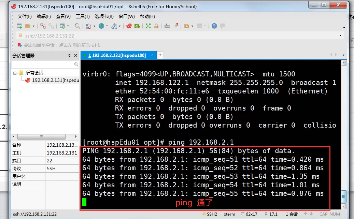Click the grayed Layout toolbar icon
The height and width of the screenshot is (219, 354).
coord(199,26)
